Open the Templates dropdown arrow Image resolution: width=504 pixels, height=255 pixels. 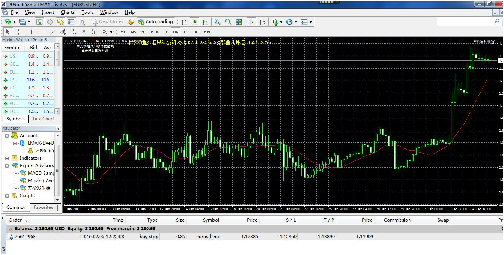pyautogui.click(x=310, y=22)
